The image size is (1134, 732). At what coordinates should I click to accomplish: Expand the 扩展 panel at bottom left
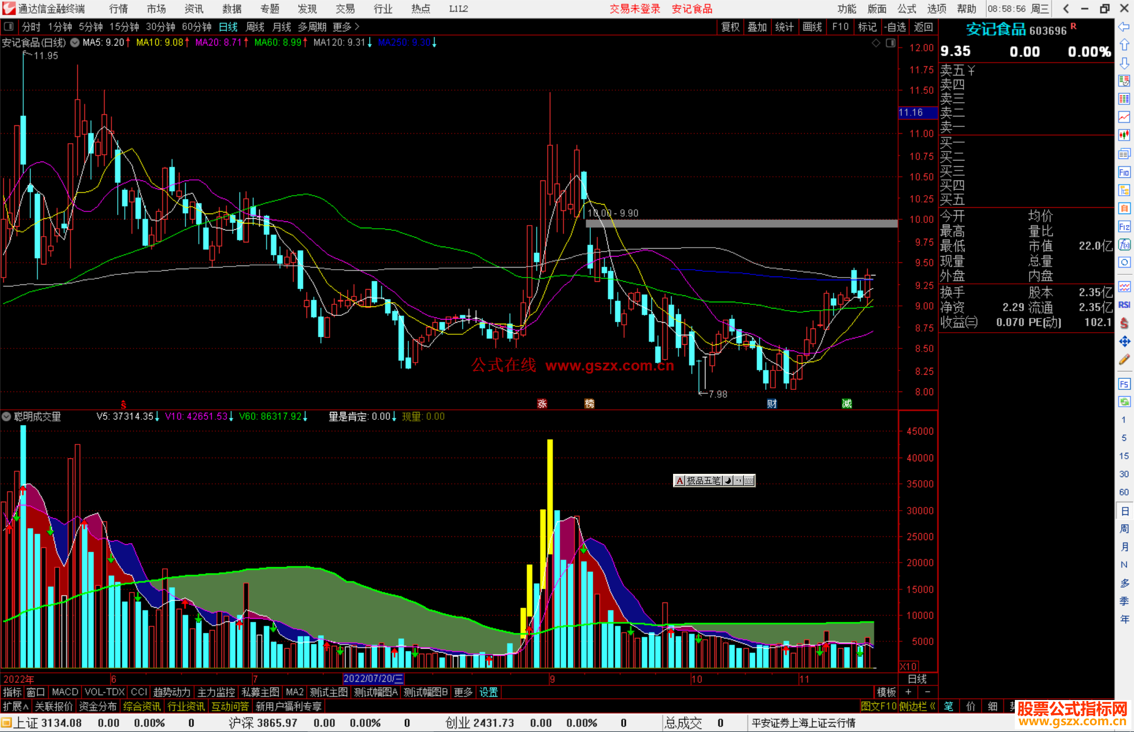tap(15, 706)
